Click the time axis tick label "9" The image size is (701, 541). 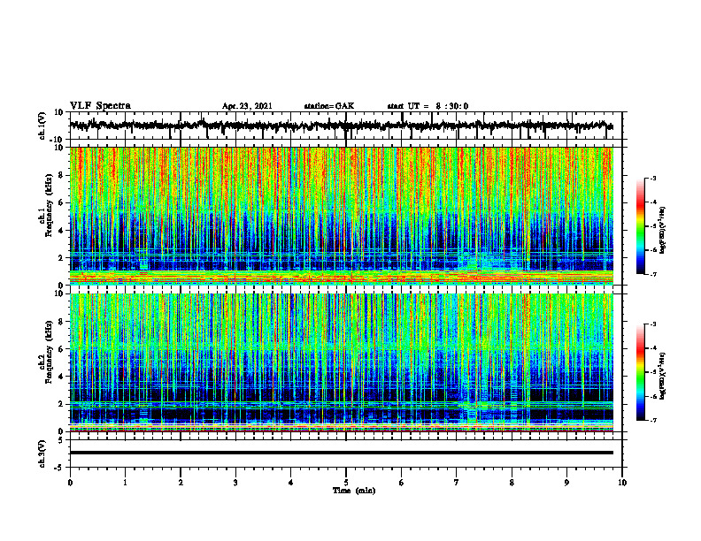click(566, 483)
